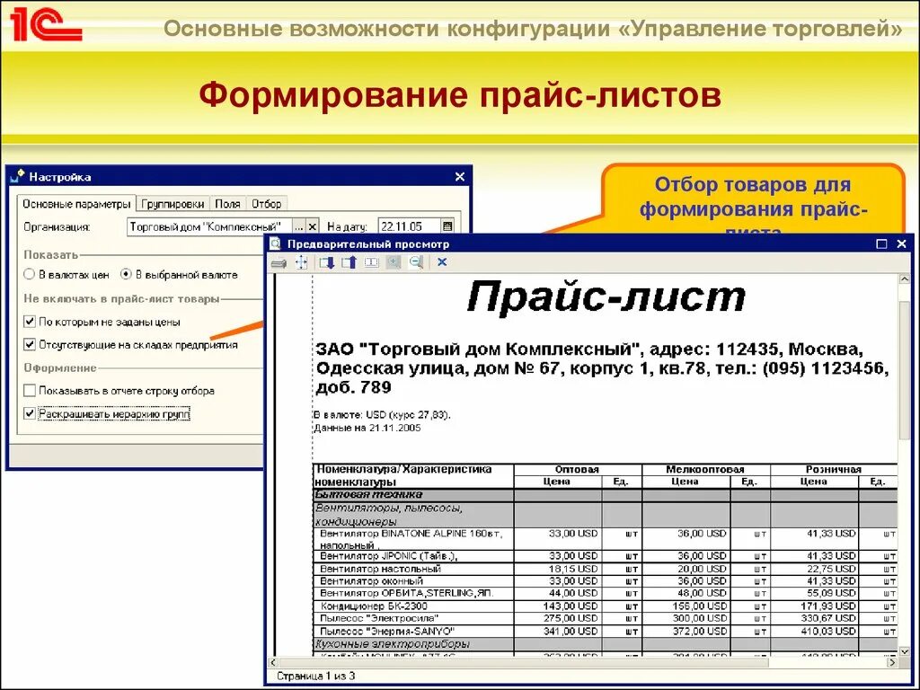Click the 410,03 USD price cell
The image size is (920, 690).
(x=814, y=632)
